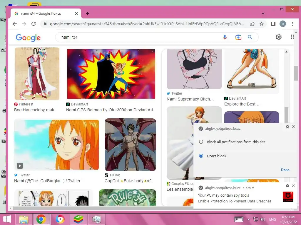The width and height of the screenshot is (301, 225).
Task: Open Nami Supremacy Twitter result
Action: point(190,99)
